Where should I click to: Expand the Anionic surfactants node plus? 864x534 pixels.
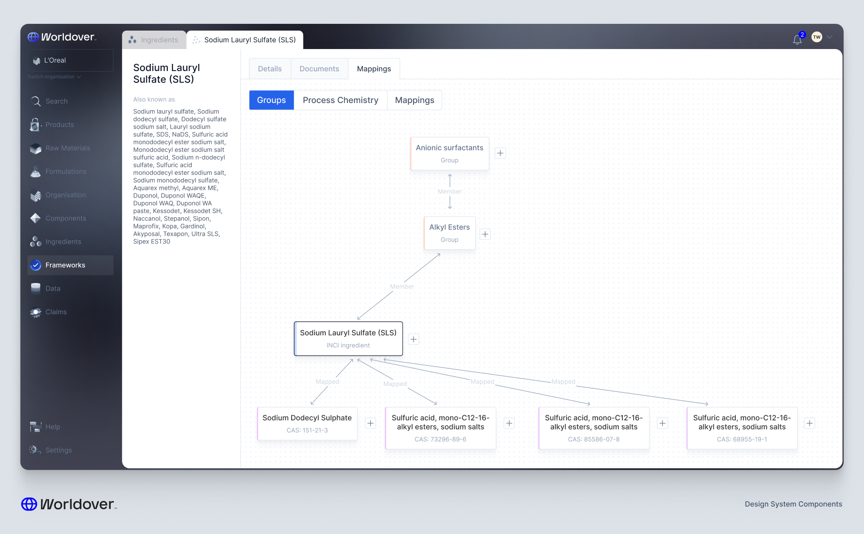click(500, 153)
